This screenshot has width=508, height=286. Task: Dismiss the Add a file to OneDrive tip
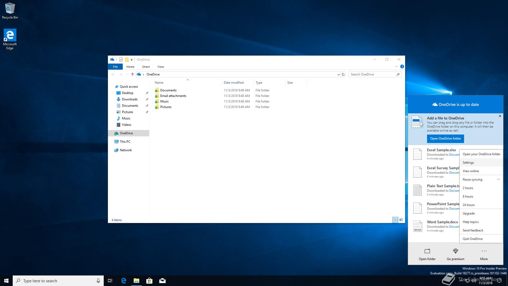500,116
